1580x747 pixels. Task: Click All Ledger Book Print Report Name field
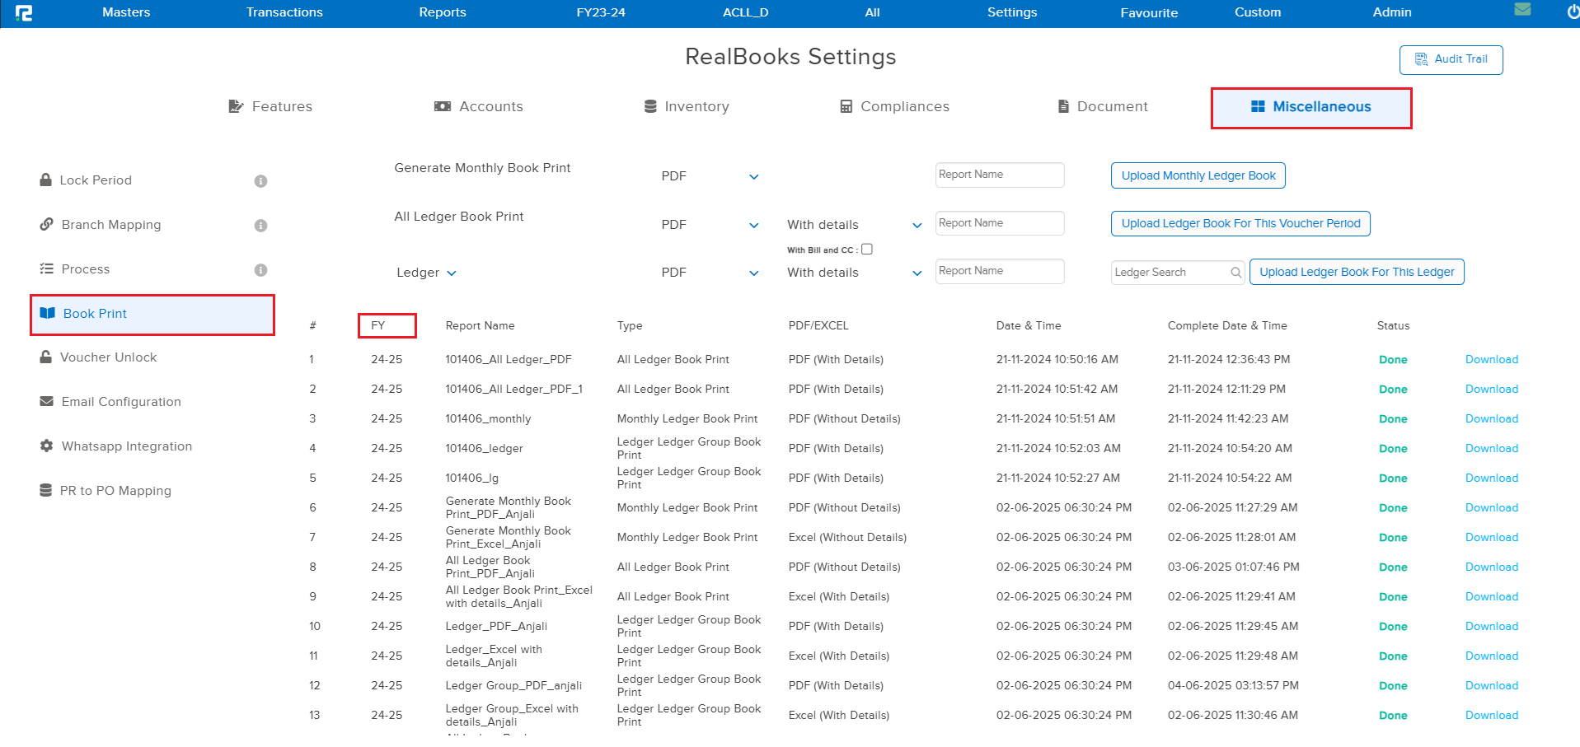pyautogui.click(x=1000, y=223)
